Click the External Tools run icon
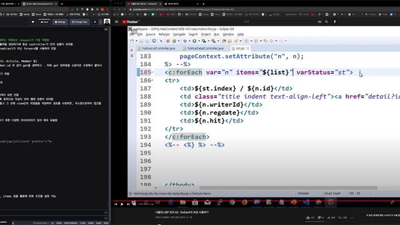This screenshot has height=225, width=400. pos(214,41)
